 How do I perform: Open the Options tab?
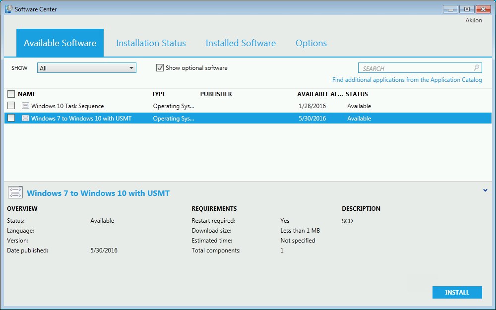click(x=311, y=43)
